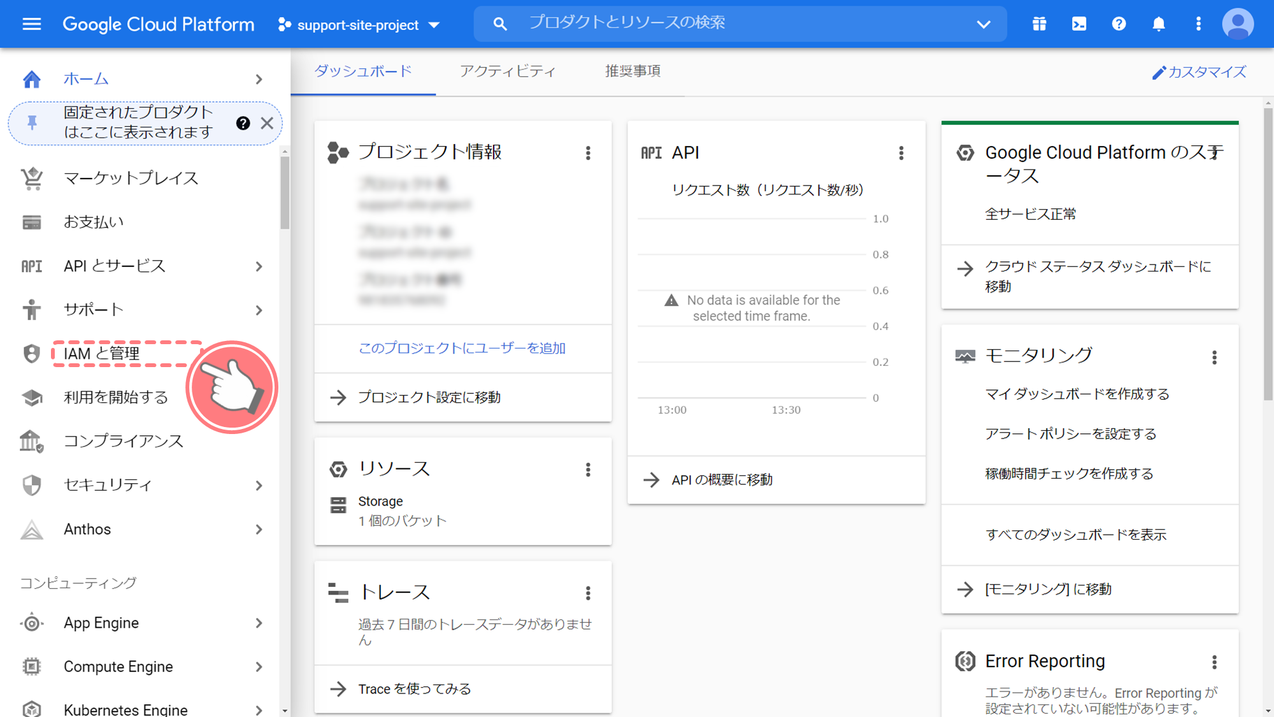Viewport: 1274px width, 717px height.
Task: Click the product and resource search field
Action: 739,24
